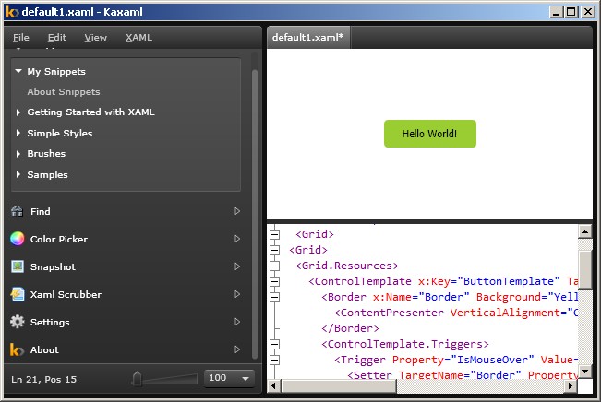
Task: Click the horizontal scrollbar thumb in editor
Action: [339, 386]
